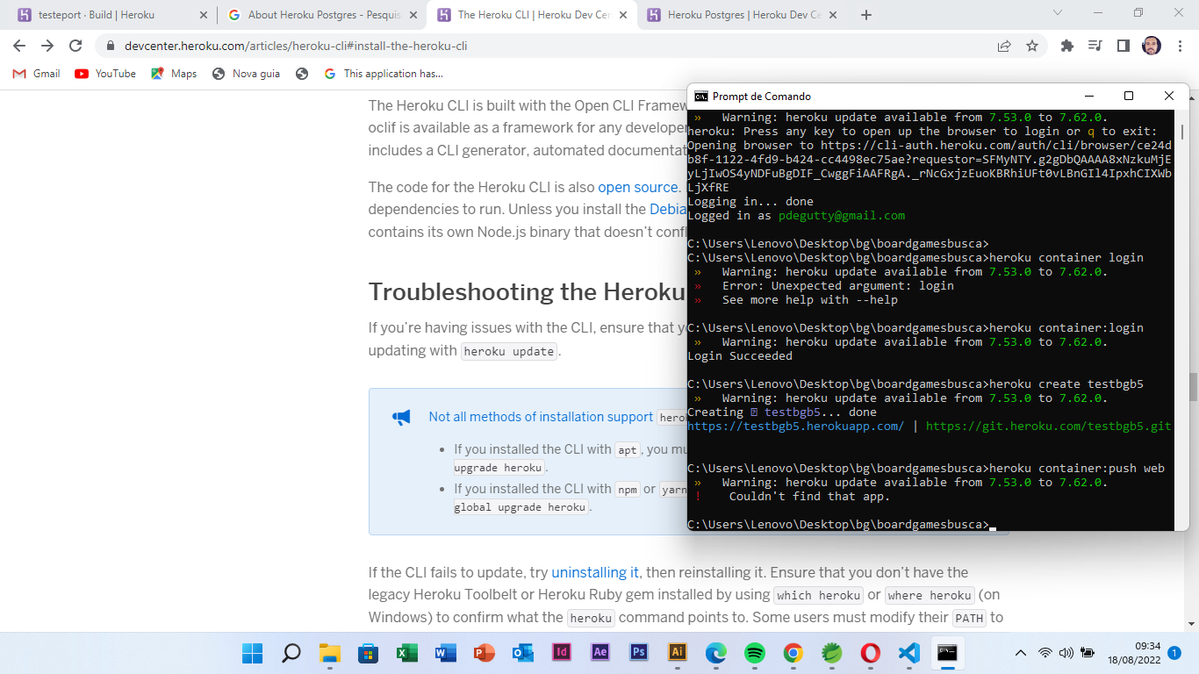Open Gmail bookmark
The height and width of the screenshot is (674, 1199).
coord(37,74)
